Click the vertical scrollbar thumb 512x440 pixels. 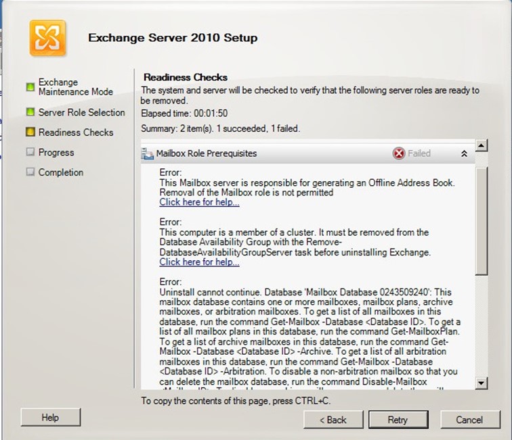[x=482, y=221]
